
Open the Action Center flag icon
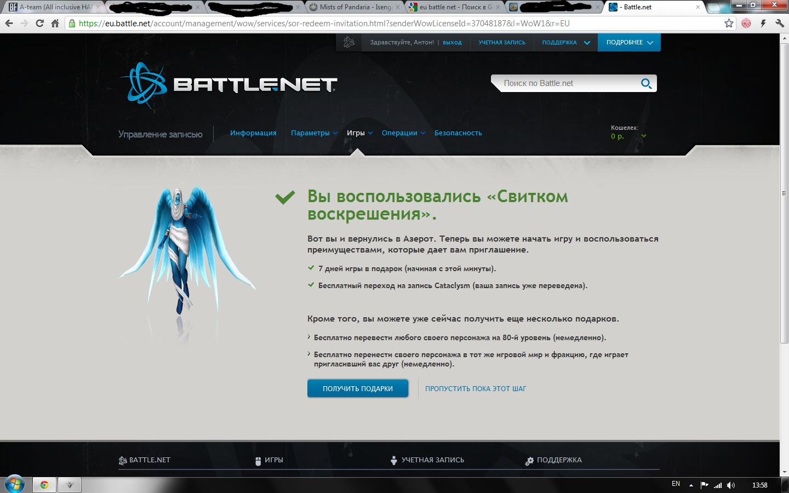pos(705,485)
